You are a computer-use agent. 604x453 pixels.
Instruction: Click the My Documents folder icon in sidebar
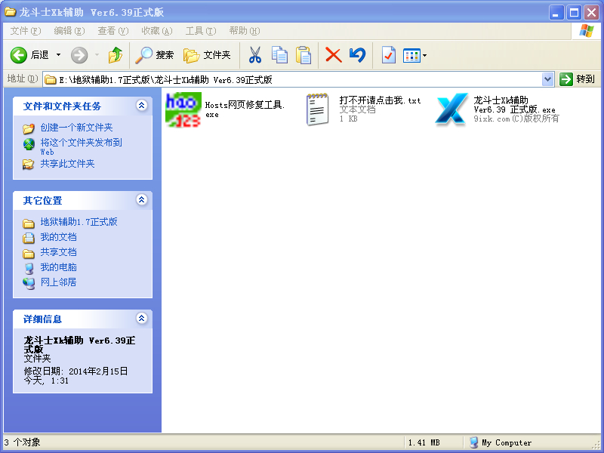pos(29,238)
